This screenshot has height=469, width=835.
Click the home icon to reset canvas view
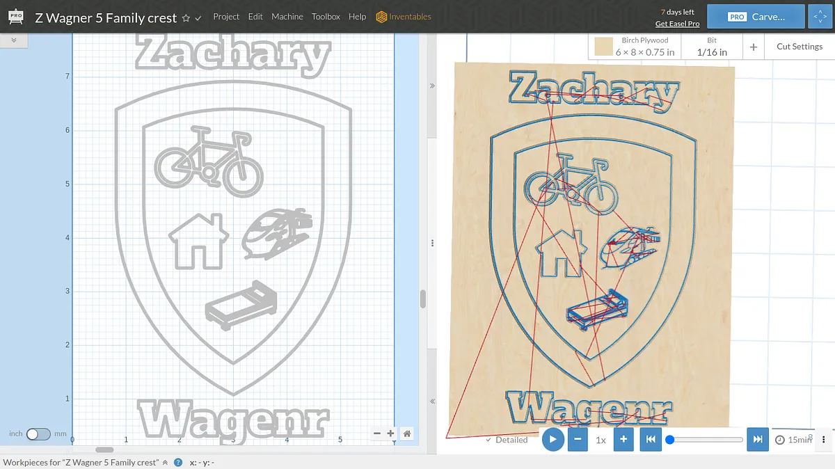click(407, 434)
